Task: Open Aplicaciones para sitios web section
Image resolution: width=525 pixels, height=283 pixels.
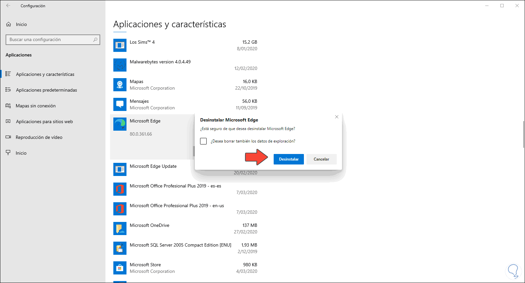Action: [x=44, y=121]
